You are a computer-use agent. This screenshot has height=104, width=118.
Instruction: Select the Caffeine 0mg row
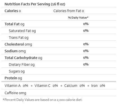pos(59,93)
